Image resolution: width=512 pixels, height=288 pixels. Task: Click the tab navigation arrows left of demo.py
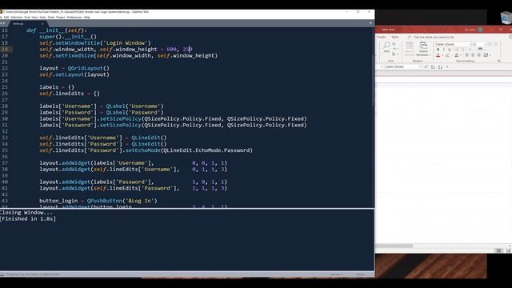(x=2, y=23)
